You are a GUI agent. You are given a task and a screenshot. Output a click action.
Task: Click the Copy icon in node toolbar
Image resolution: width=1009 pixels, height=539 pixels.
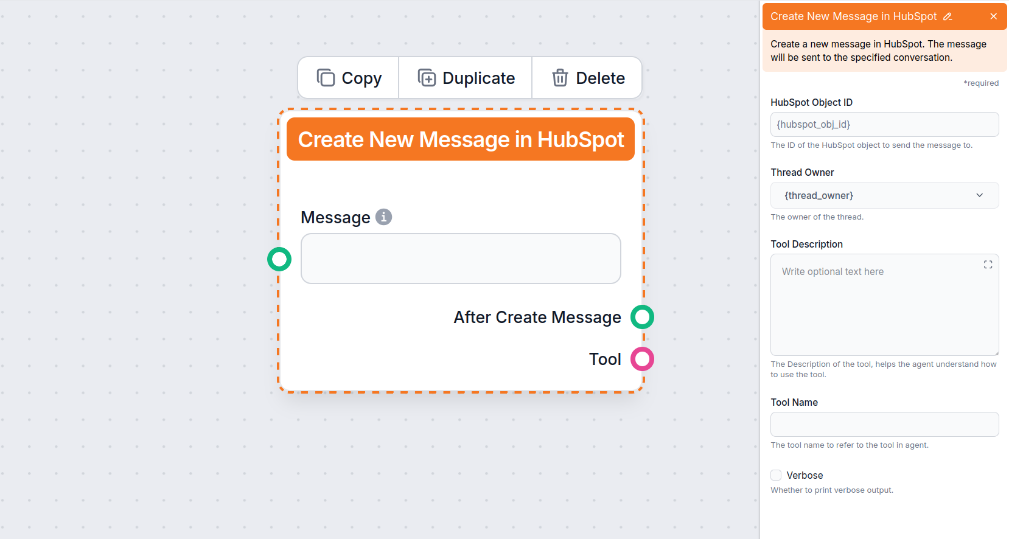click(326, 78)
